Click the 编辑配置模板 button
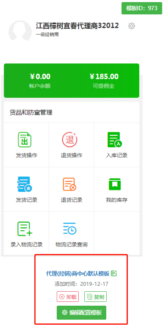Image resolution: width=163 pixels, height=326 pixels. click(x=81, y=312)
